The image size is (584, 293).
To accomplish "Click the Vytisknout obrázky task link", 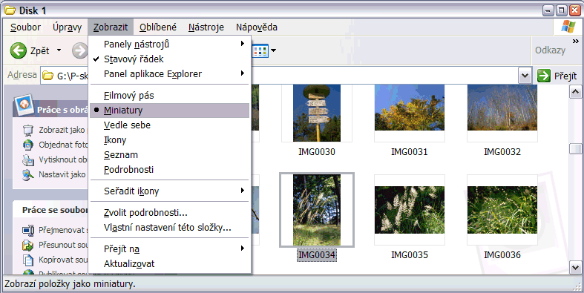I will point(62,159).
